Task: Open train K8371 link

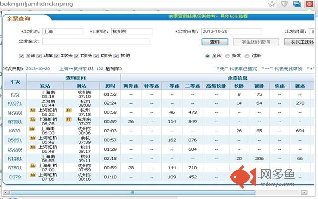Action: pos(15,103)
